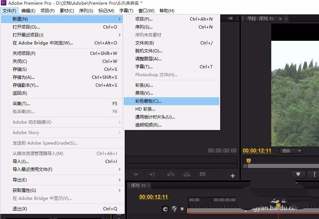Click the add marker button in program monitor
Image resolution: width=319 pixels, height=219 pixels.
298,174
